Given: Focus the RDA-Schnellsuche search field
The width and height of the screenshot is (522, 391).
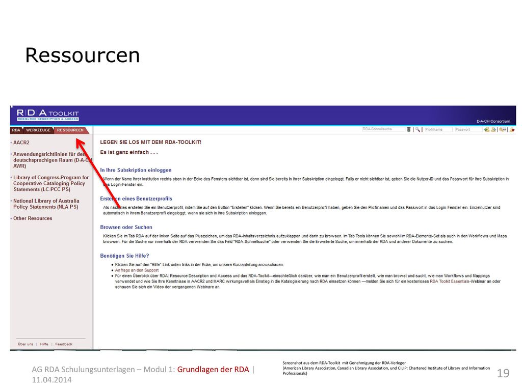Looking at the screenshot, I should pos(383,129).
